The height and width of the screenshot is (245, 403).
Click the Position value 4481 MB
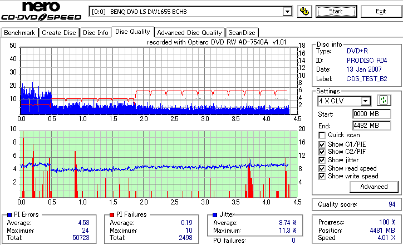[x=382, y=231]
